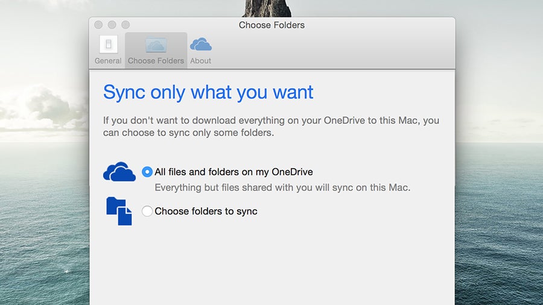Minimize the Choose Folders window
Viewport: 543px width, 305px height.
tap(112, 25)
